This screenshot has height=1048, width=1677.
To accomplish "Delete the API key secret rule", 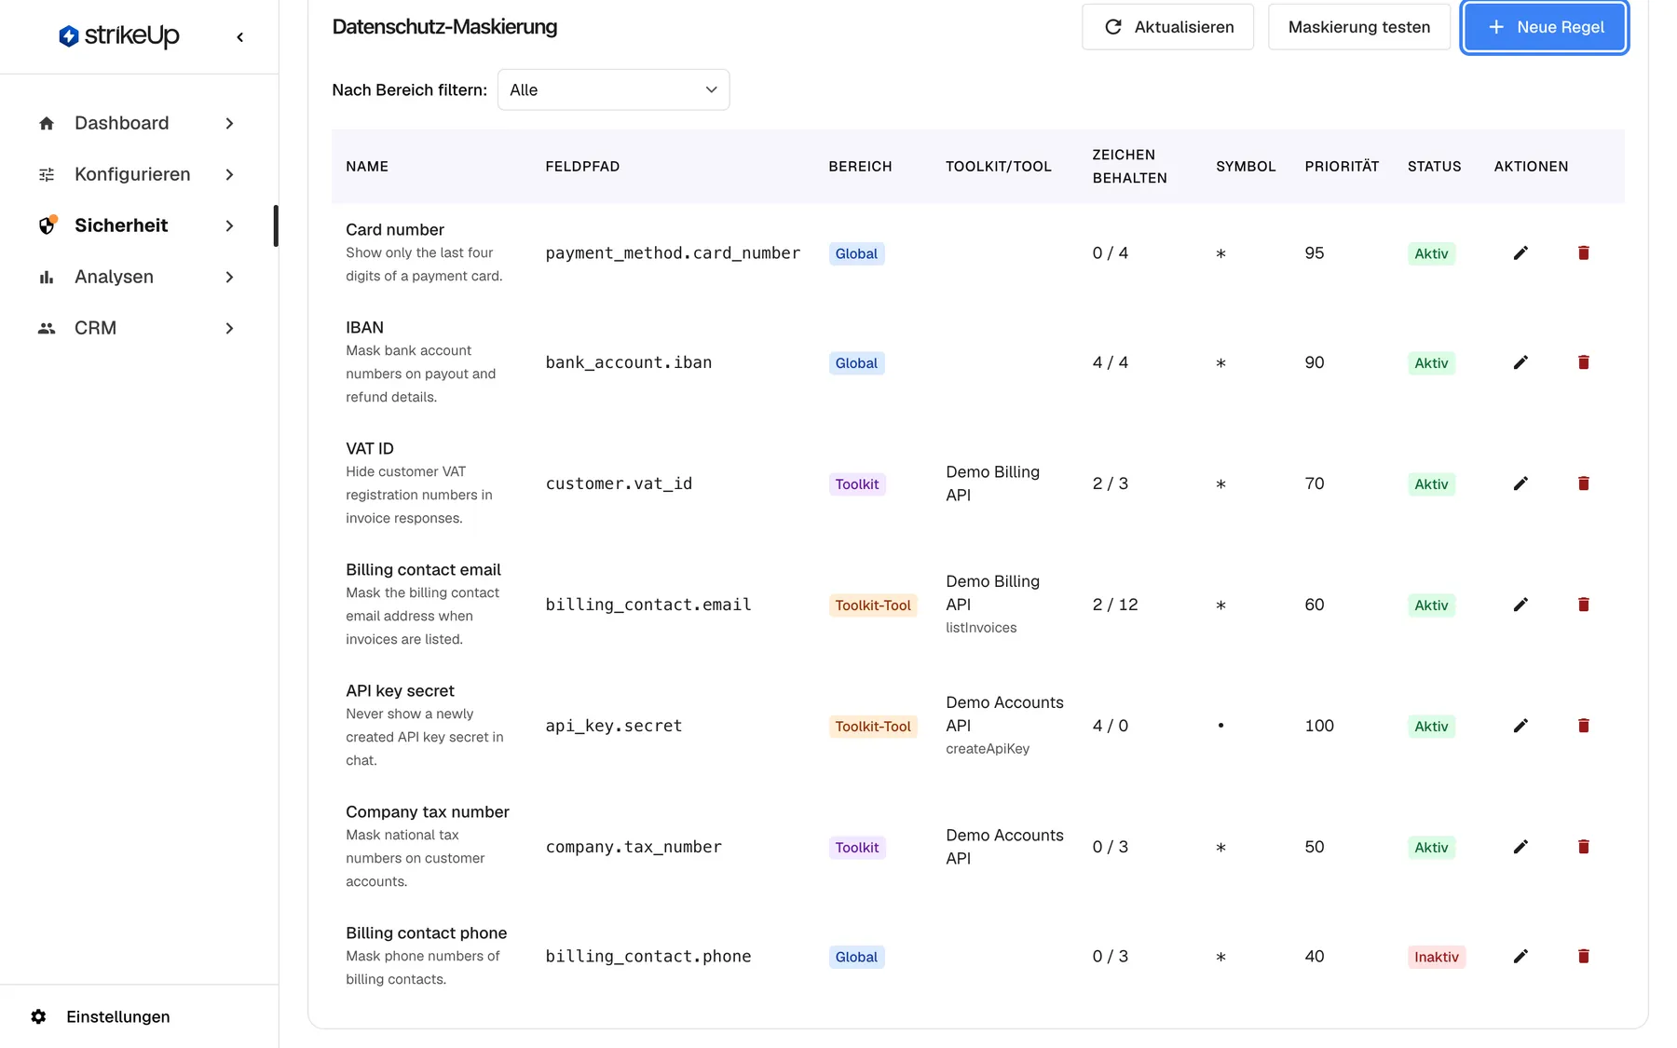I will pyautogui.click(x=1583, y=726).
